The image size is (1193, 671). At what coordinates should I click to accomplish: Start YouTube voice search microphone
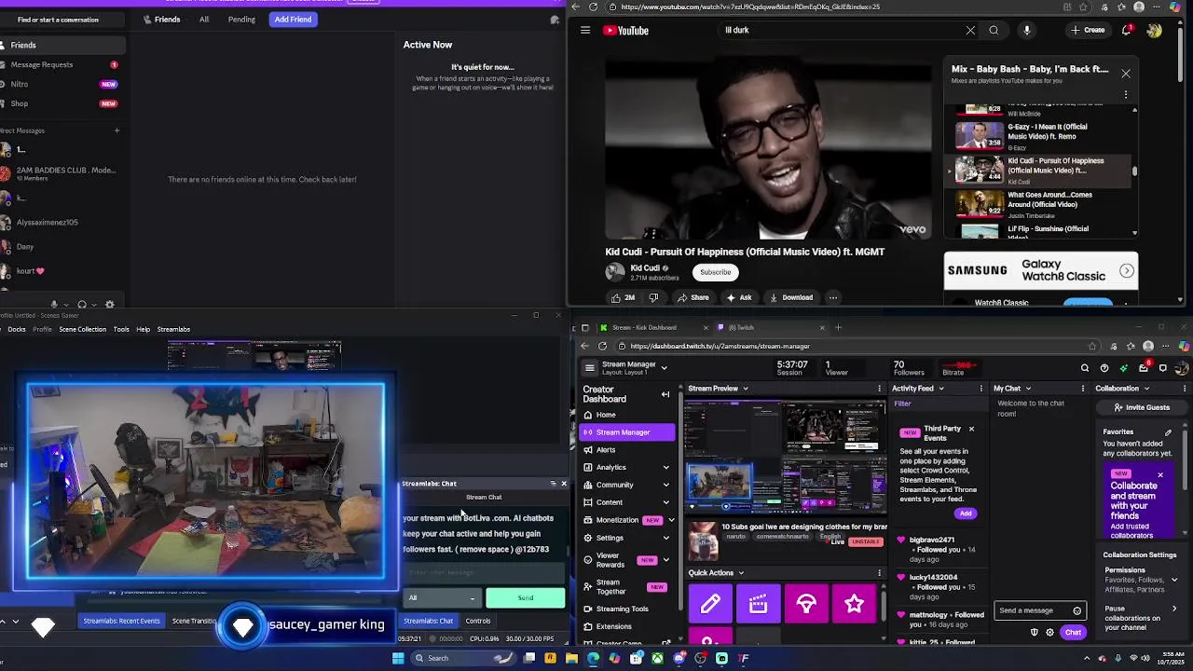click(1026, 30)
